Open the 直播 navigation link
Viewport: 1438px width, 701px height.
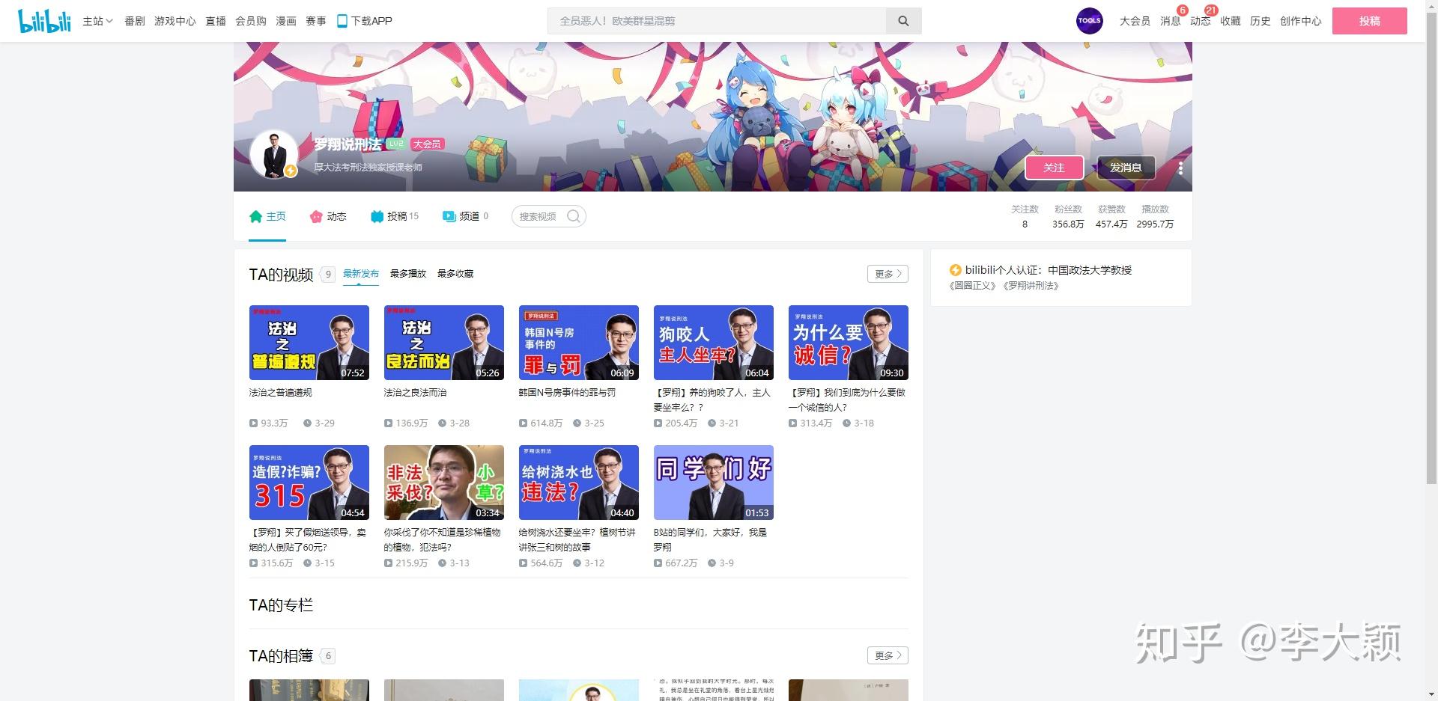coord(216,21)
